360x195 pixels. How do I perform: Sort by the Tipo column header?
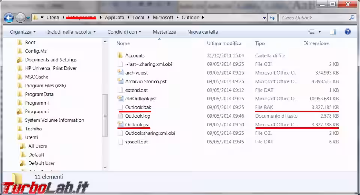click(x=260, y=43)
